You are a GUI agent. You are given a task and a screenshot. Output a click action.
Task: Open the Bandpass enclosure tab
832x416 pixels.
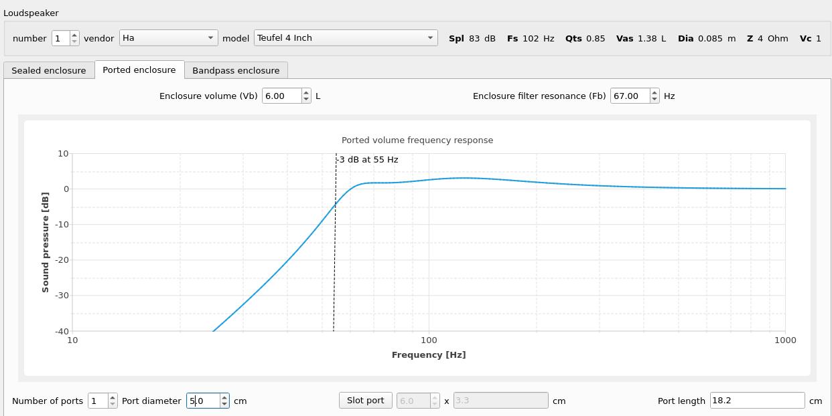[236, 70]
